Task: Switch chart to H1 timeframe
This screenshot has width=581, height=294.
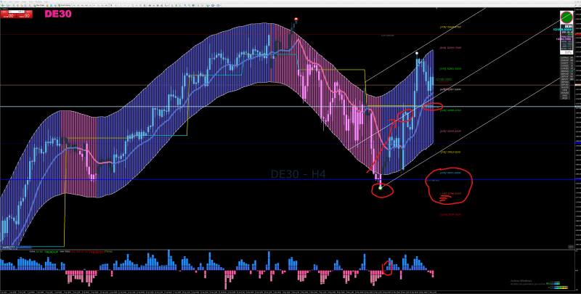Action: click(90, 5)
